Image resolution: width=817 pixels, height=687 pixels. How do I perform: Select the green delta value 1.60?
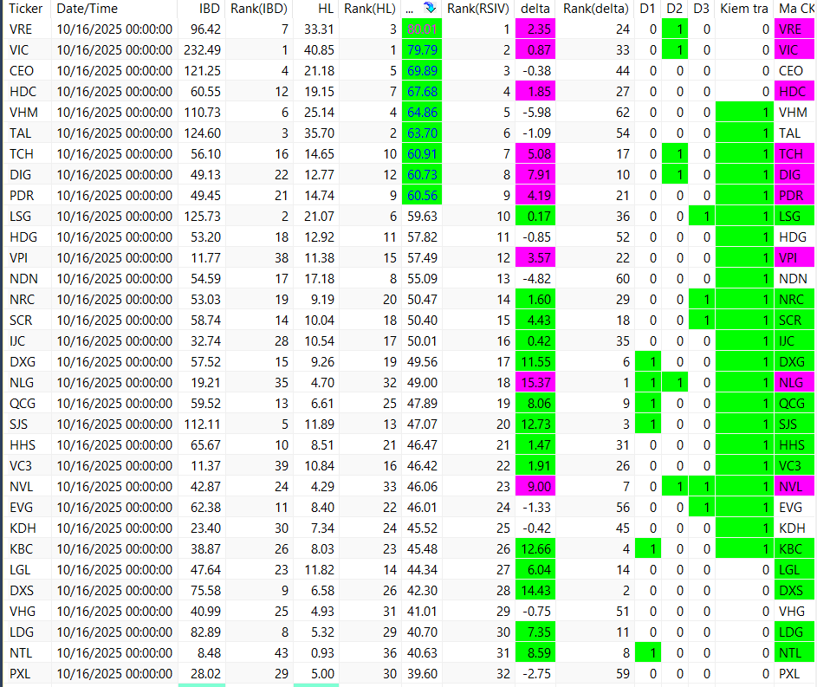[x=535, y=300]
